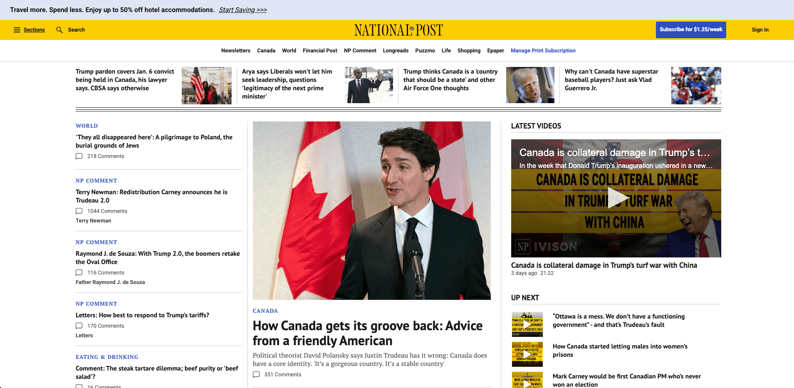Click the Search magnifying glass icon
Viewport: 794px width, 388px height.
point(59,30)
